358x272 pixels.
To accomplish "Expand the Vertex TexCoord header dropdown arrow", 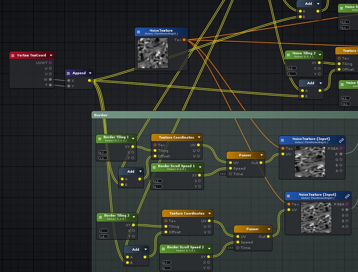I will [51, 55].
